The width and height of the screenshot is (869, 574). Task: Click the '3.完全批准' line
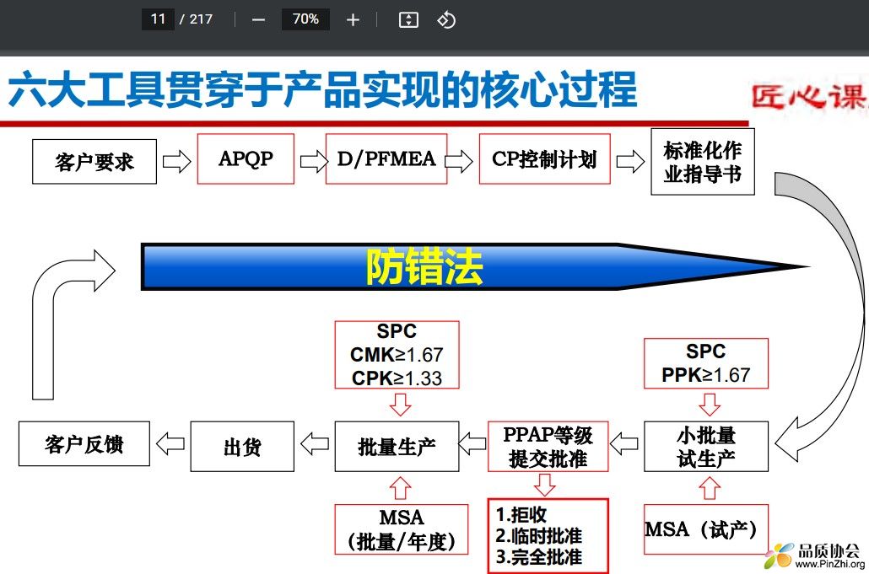click(538, 556)
